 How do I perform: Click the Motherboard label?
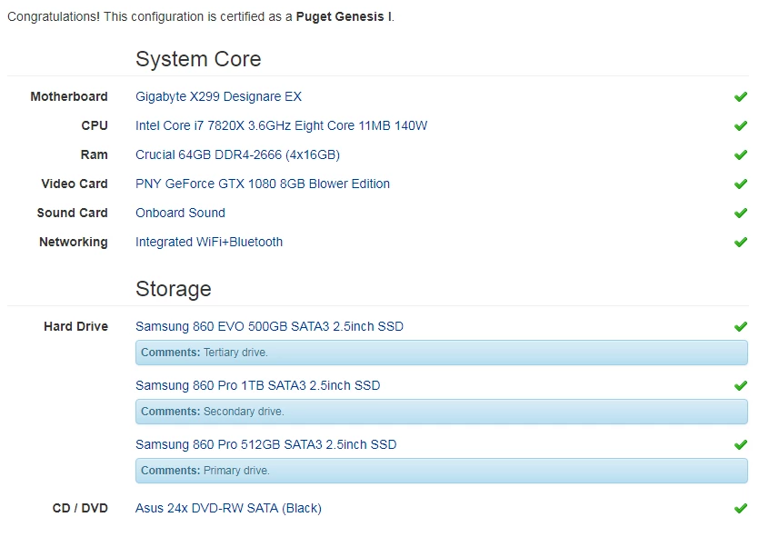pyautogui.click(x=69, y=97)
